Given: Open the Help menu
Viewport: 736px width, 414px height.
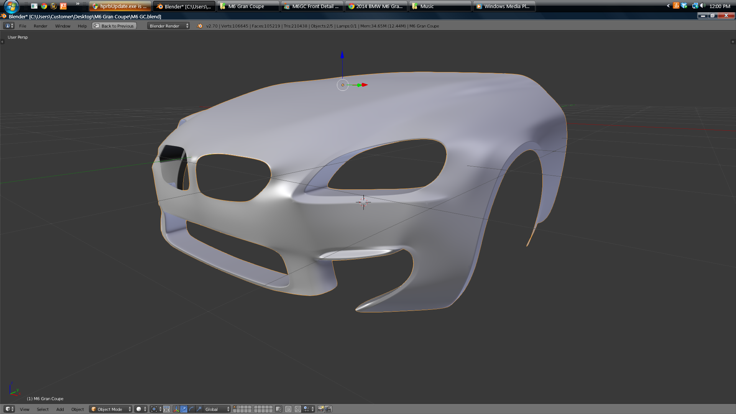Looking at the screenshot, I should (82, 26).
